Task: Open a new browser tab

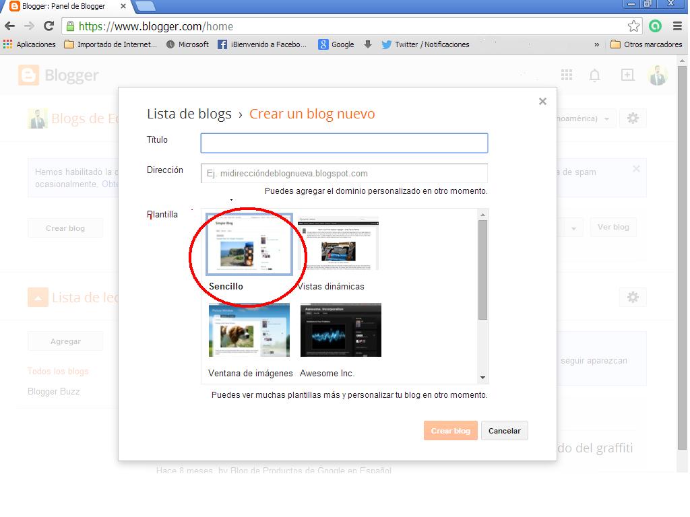Action: click(146, 5)
